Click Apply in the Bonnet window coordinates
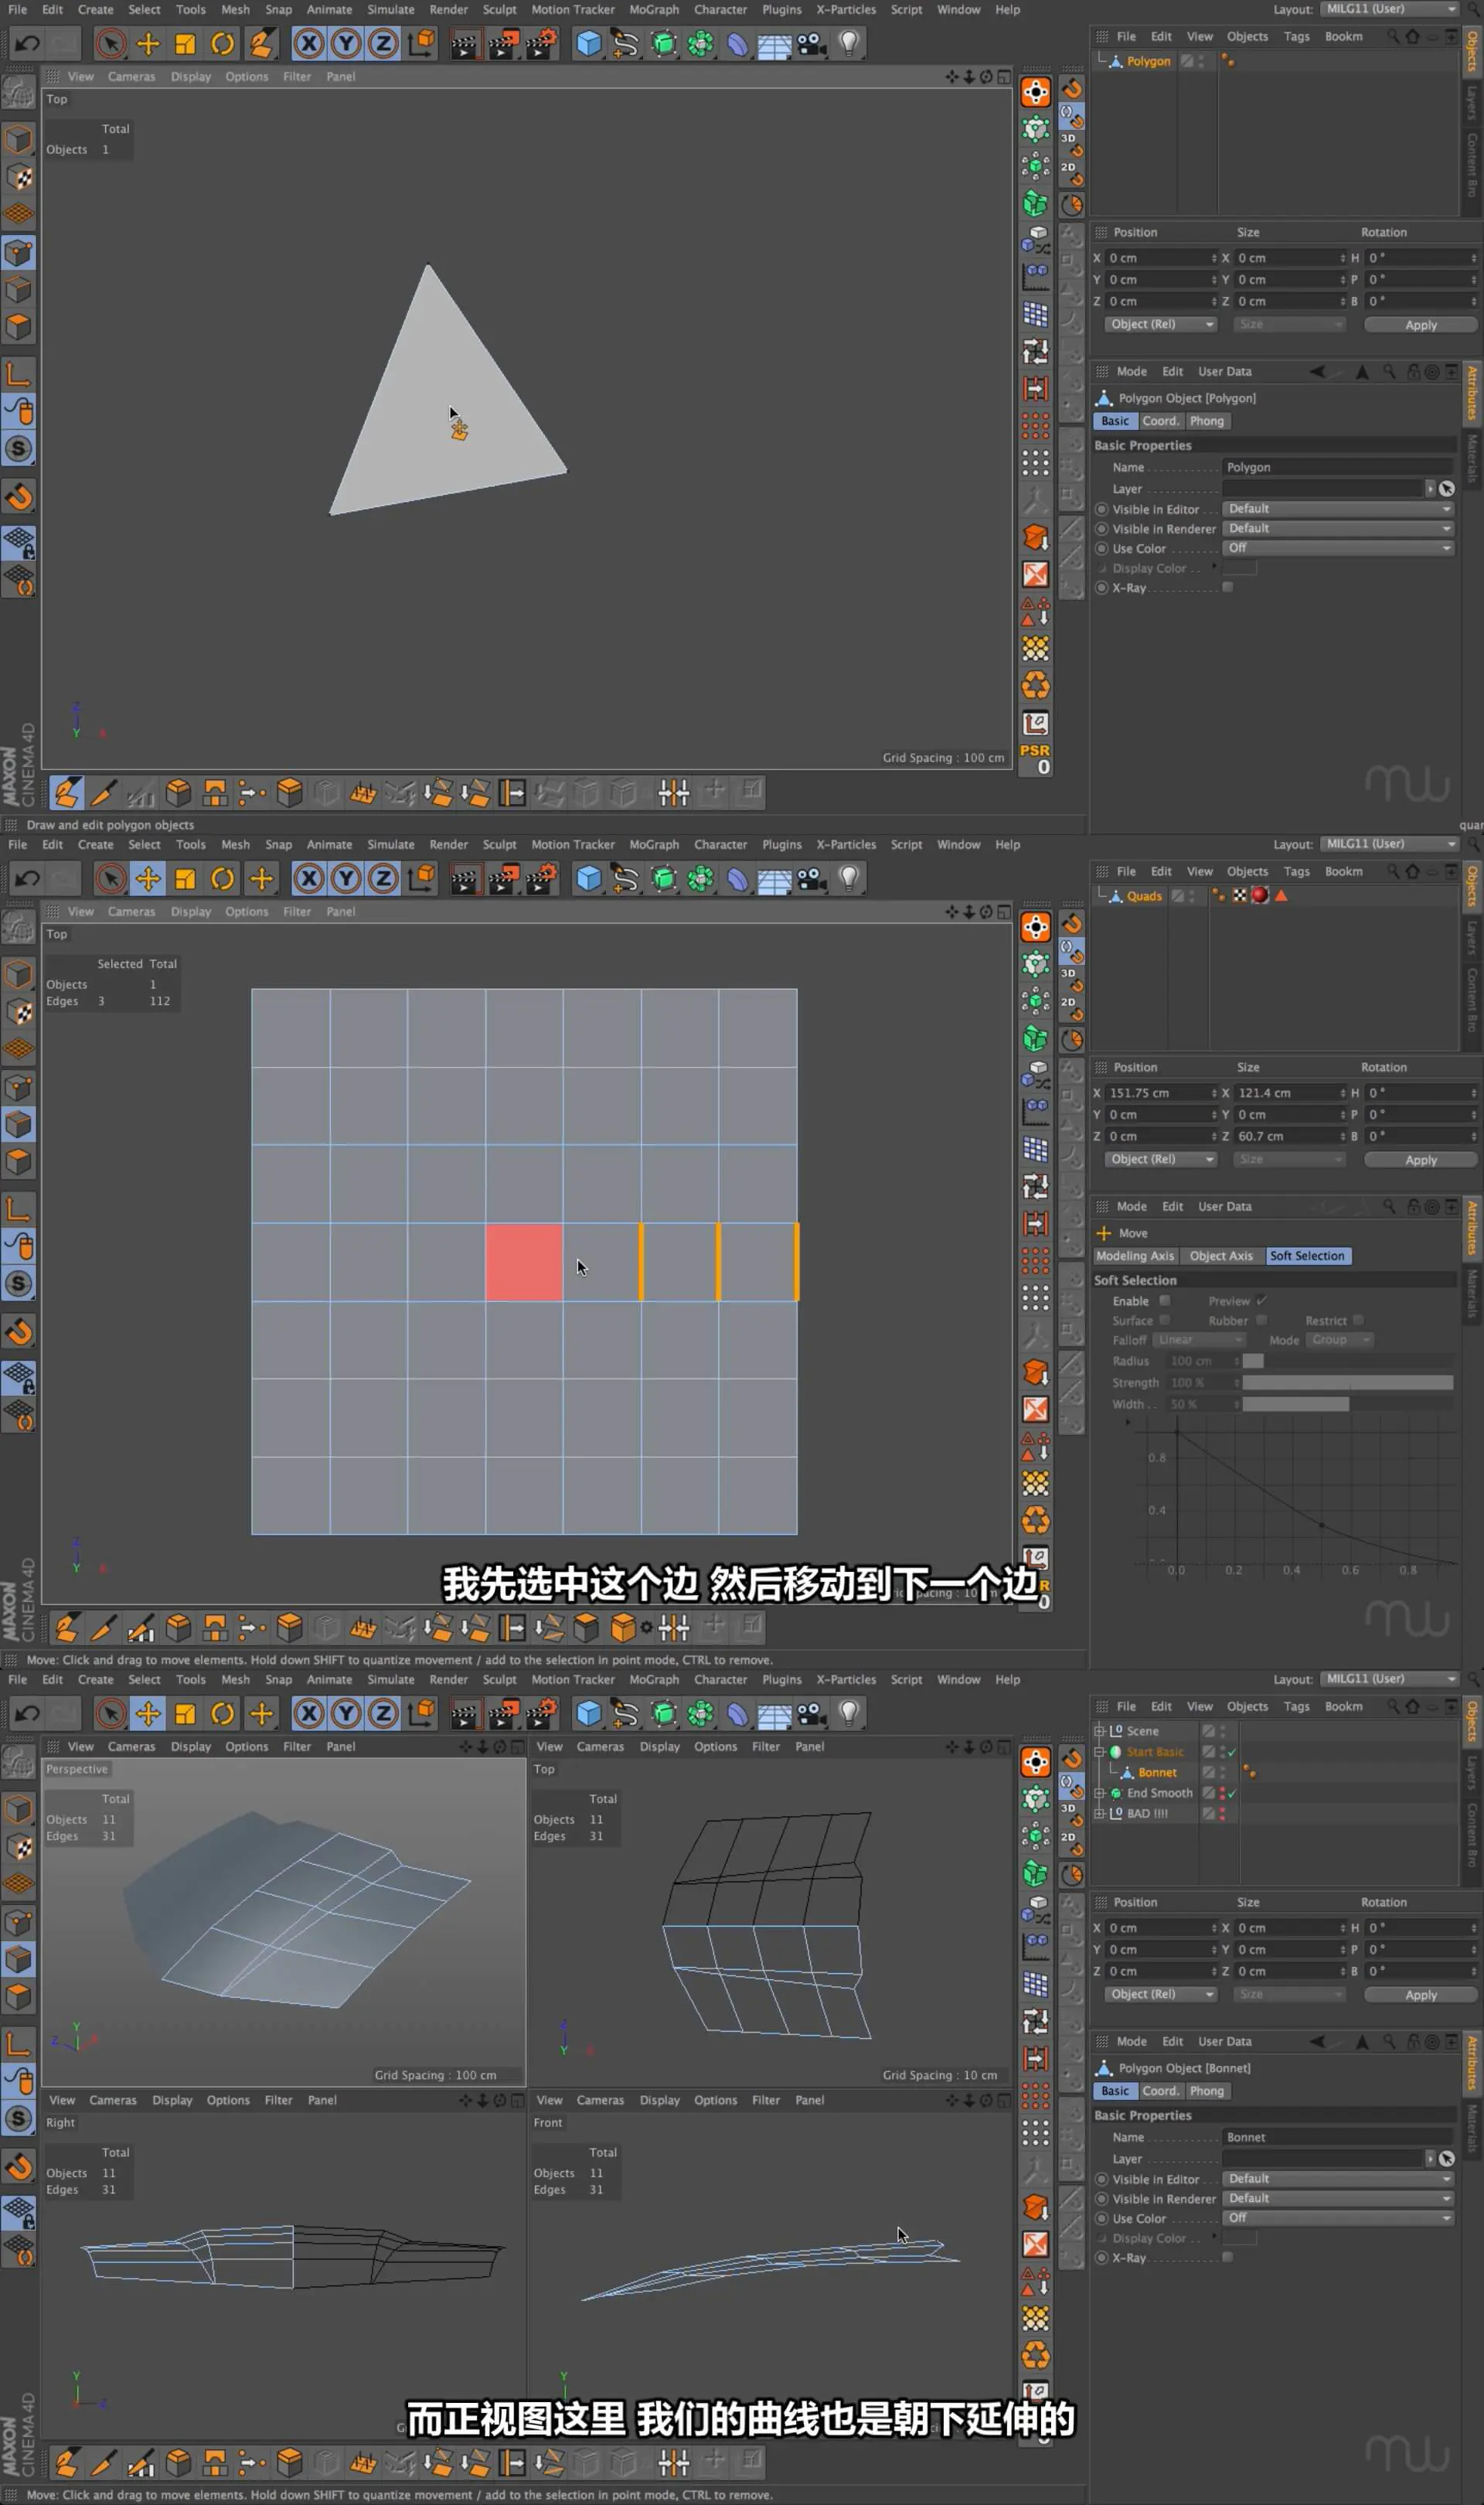This screenshot has width=1484, height=2505. (1420, 1994)
